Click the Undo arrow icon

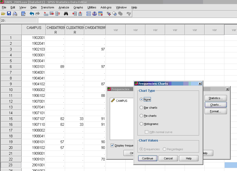(x=32, y=14)
